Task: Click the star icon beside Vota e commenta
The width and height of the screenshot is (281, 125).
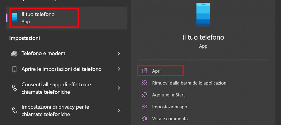Action: point(144,118)
